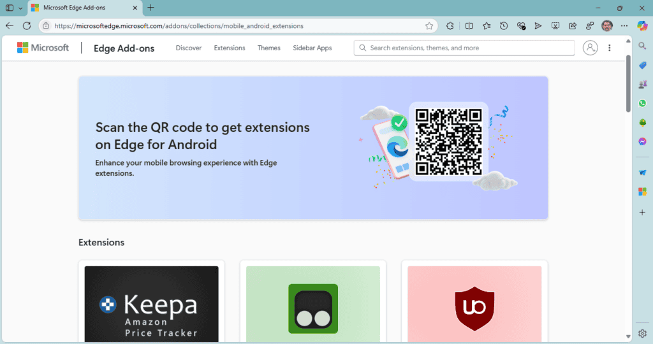Image resolution: width=653 pixels, height=344 pixels.
Task: Open the Favorites list
Action: 487,25
